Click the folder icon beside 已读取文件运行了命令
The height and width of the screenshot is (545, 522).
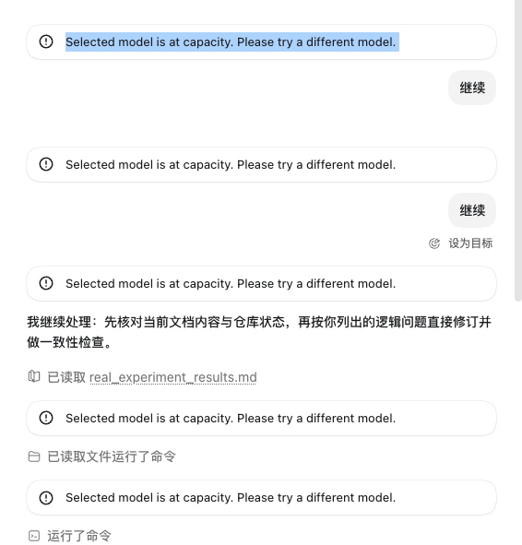[34, 456]
